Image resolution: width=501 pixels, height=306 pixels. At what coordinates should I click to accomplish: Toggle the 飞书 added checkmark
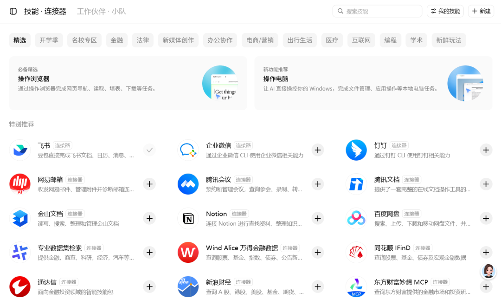point(149,150)
